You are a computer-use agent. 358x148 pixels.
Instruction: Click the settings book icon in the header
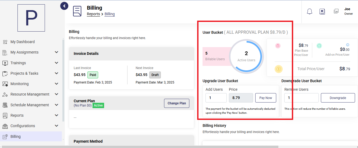pyautogui.click(x=322, y=11)
